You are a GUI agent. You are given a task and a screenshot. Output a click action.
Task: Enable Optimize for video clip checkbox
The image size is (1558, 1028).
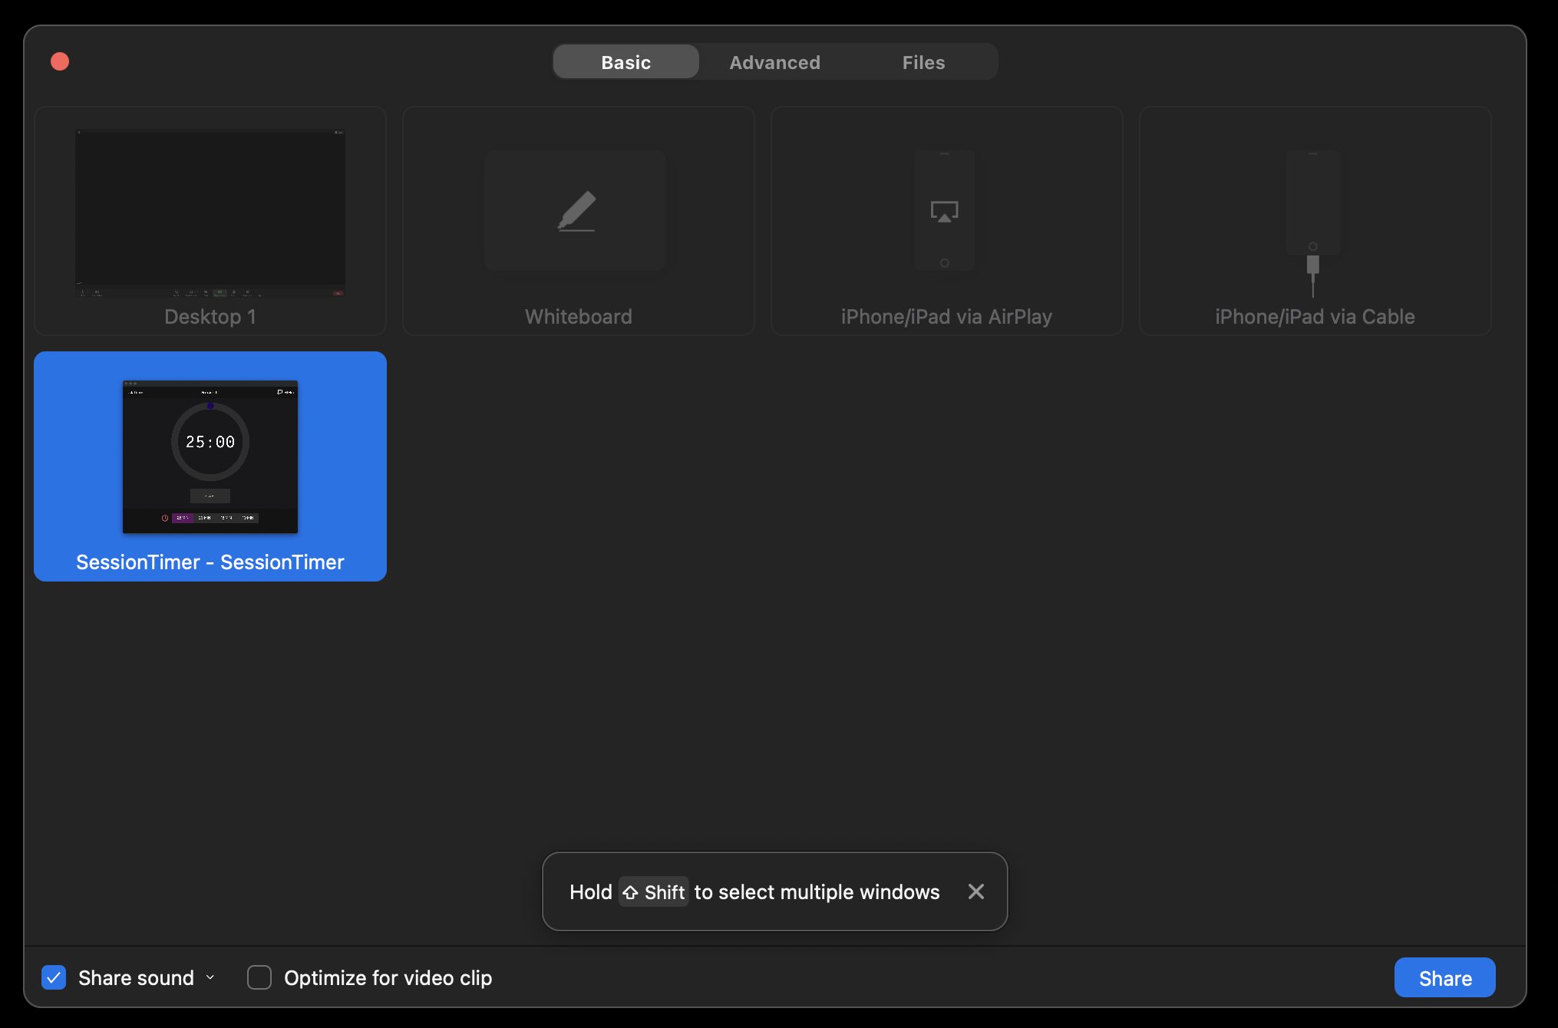259,977
